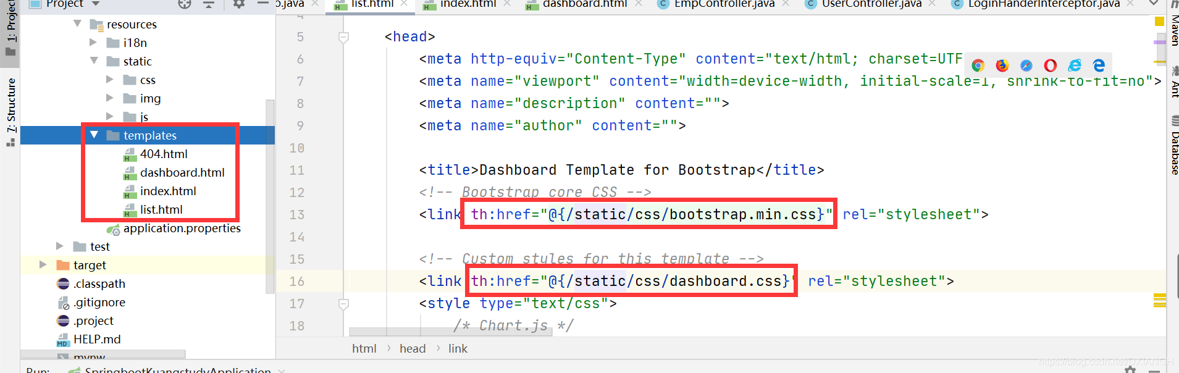The width and height of the screenshot is (1179, 373).
Task: Expand the test folder
Action: (60, 246)
